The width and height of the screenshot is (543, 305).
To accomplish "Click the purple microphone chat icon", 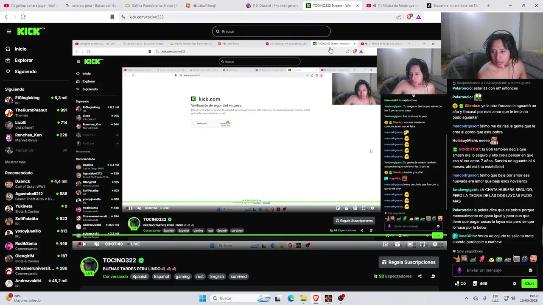I will [459, 270].
